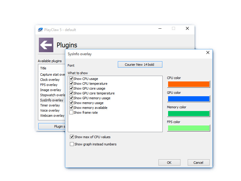Close the SysInfo overlay dialog

208,53
